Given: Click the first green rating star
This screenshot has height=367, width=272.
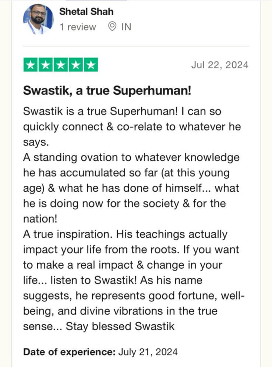Looking at the screenshot, I should coord(31,64).
